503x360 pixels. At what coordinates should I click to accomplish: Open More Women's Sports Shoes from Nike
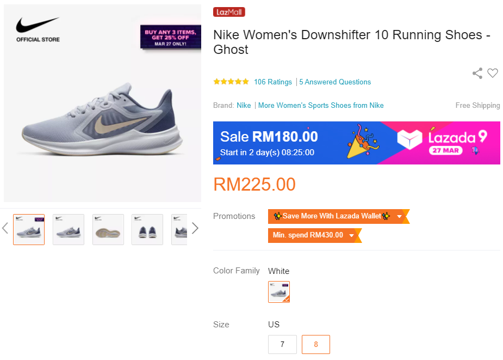[x=321, y=106]
